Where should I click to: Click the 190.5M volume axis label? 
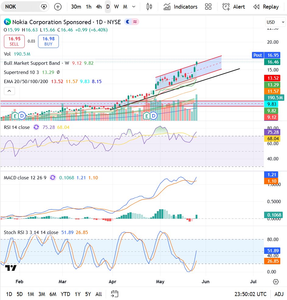point(274,97)
